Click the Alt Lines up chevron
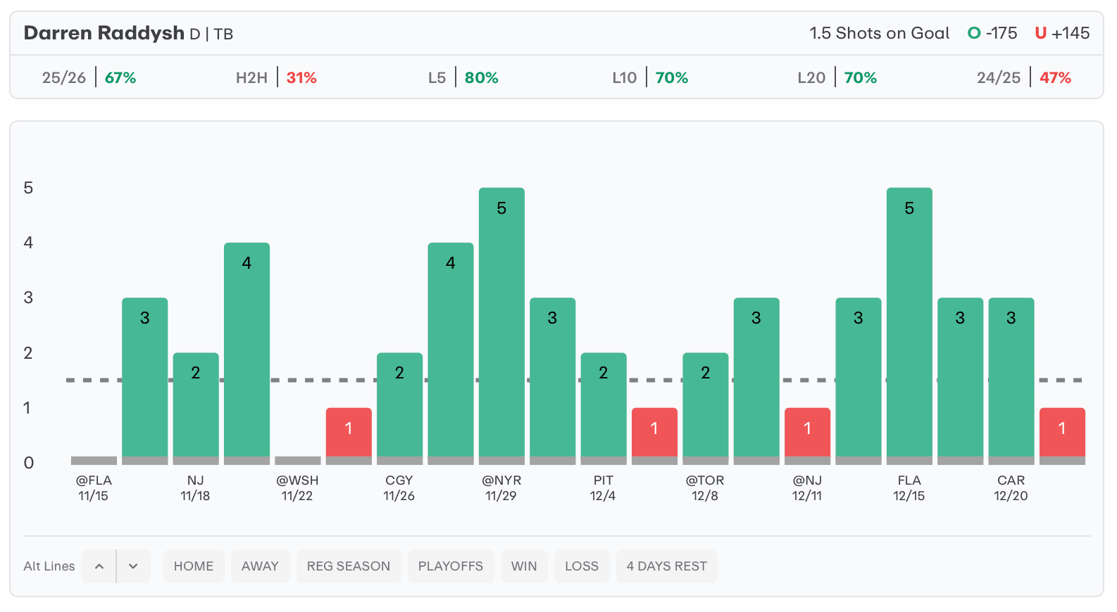Screen dimensions: 1117x612 (x=99, y=566)
